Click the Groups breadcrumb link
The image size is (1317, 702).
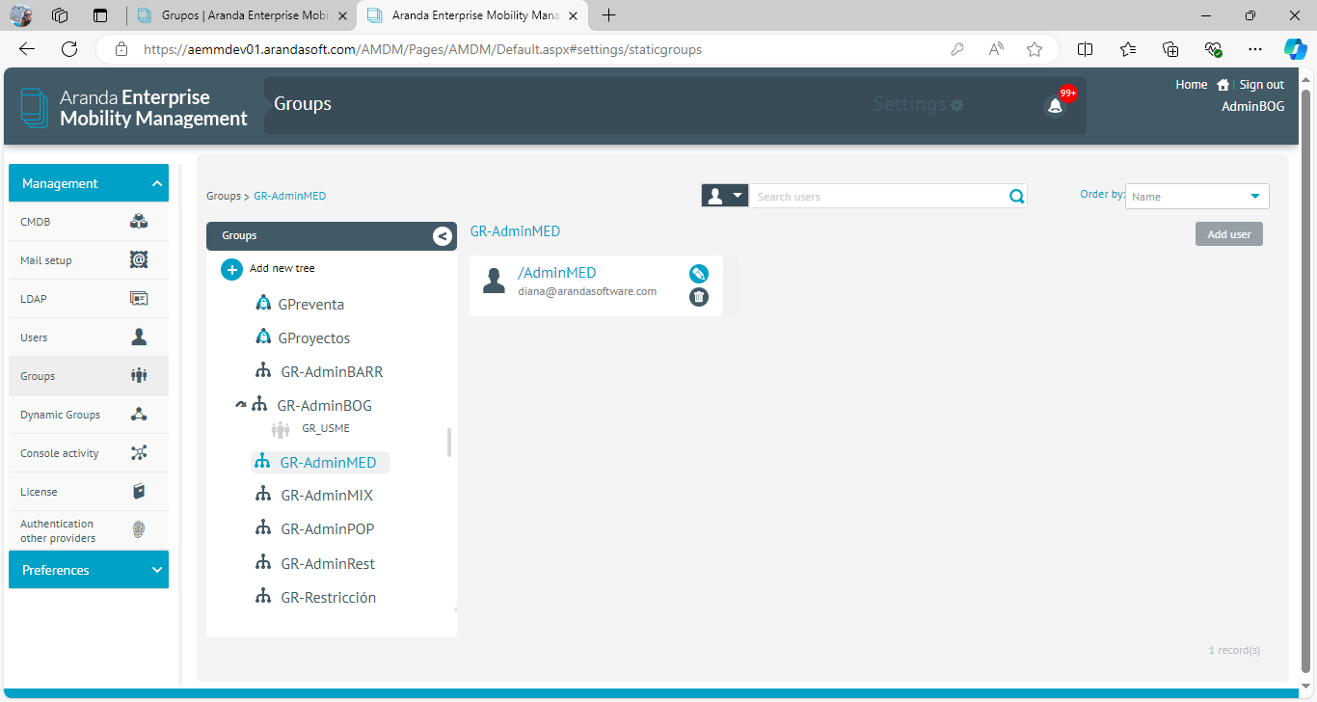pos(224,196)
